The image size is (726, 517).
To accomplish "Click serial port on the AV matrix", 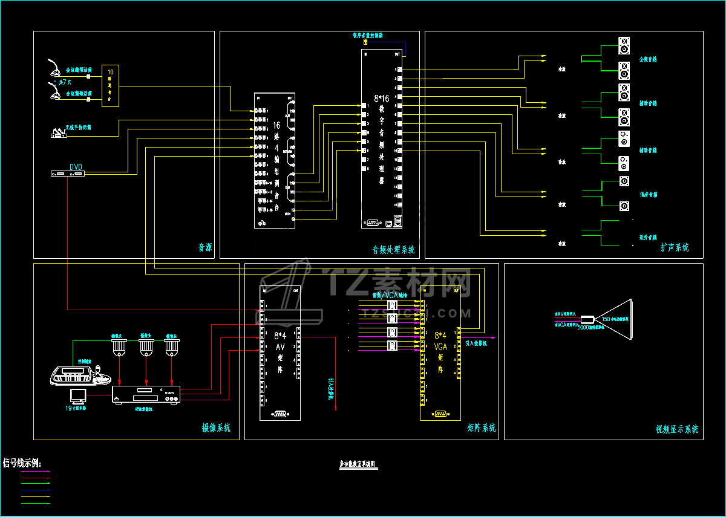I will point(280,414).
